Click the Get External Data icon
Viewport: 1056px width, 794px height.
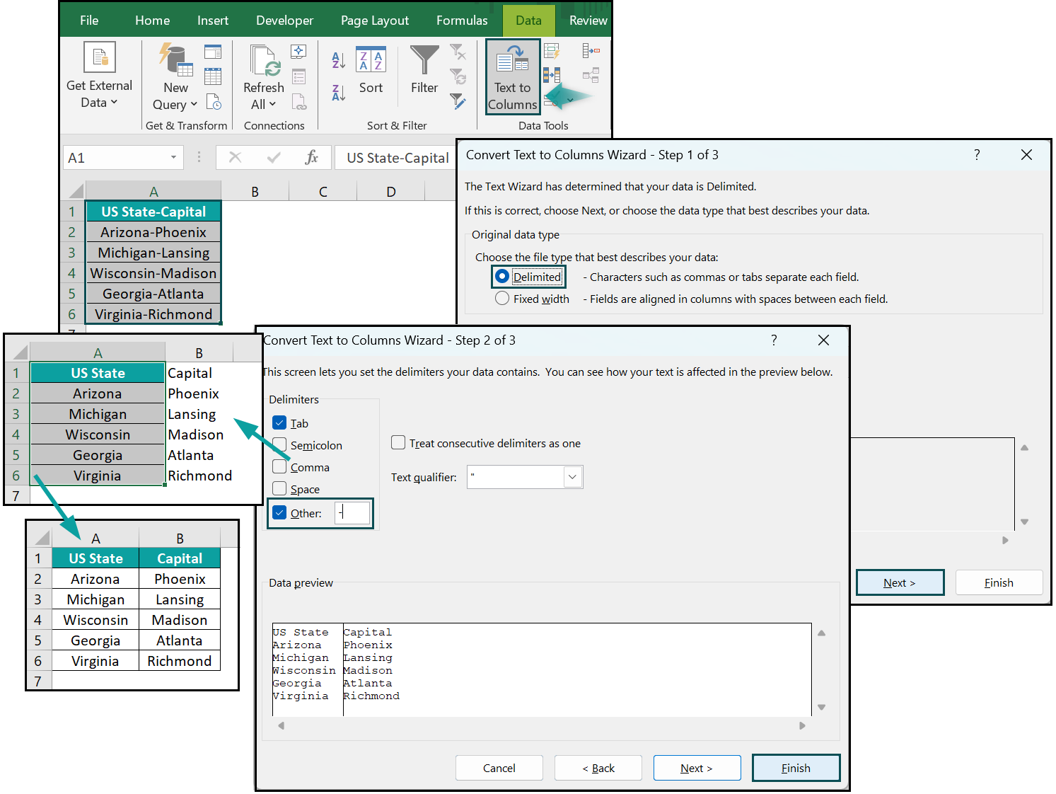99,57
